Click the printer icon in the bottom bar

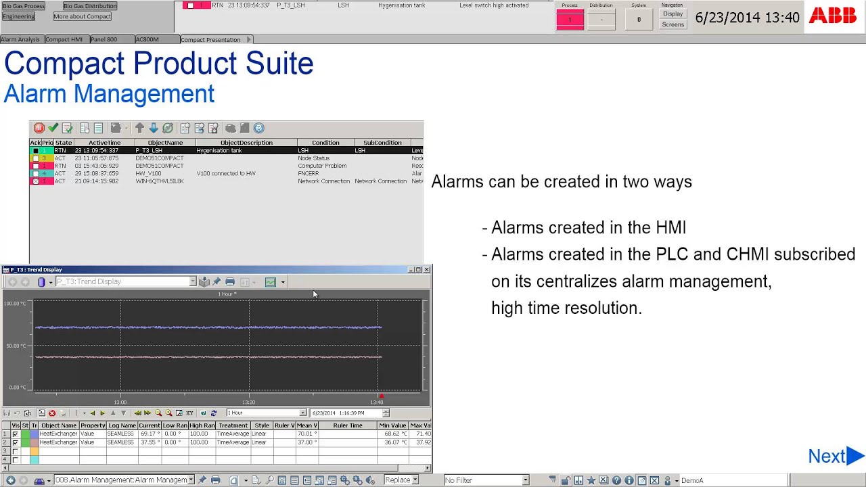216,480
